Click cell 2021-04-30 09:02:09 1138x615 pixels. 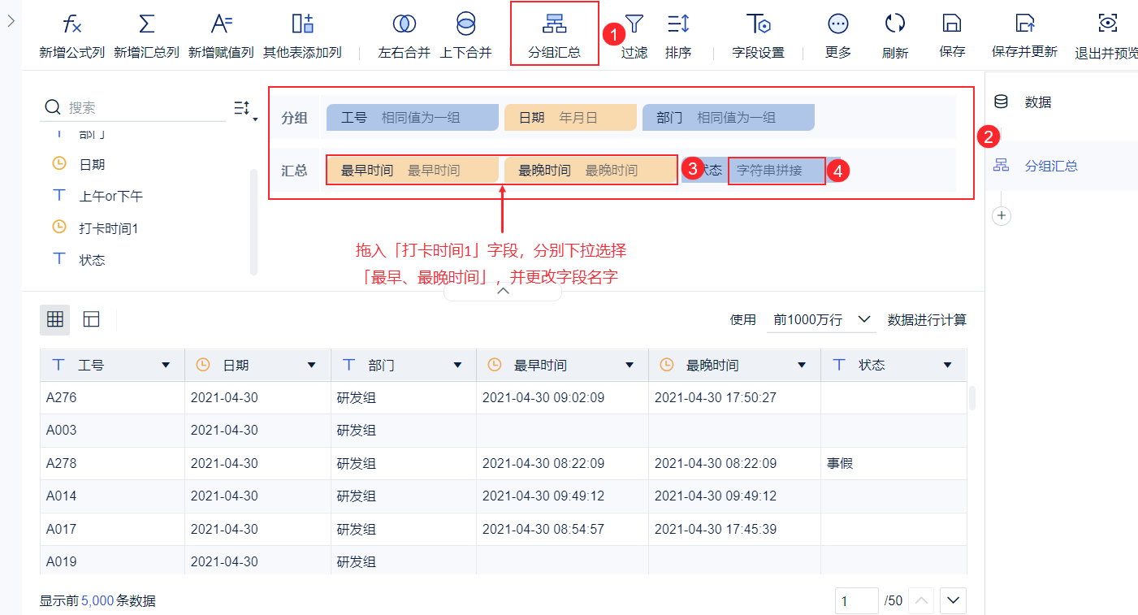(562, 397)
